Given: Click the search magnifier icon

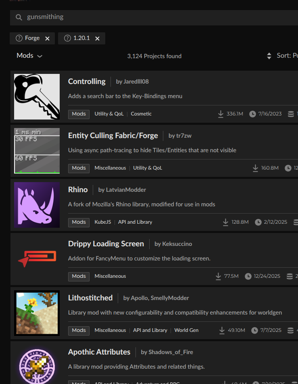Looking at the screenshot, I should (19, 17).
